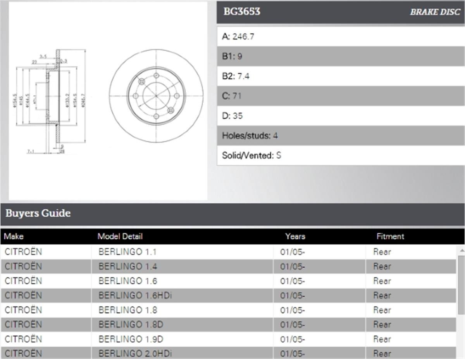Sort by the Fitment column header
The height and width of the screenshot is (359, 465).
click(390, 236)
